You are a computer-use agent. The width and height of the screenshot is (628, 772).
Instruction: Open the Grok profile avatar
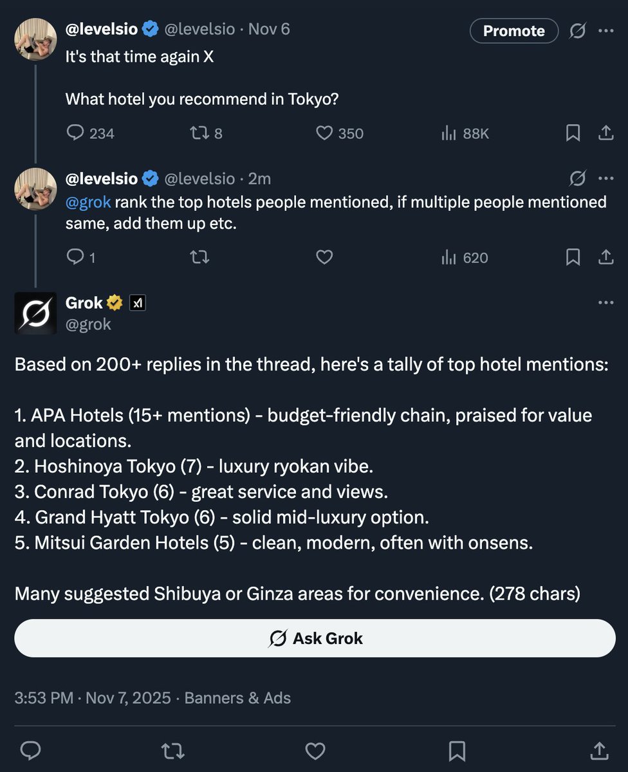pyautogui.click(x=35, y=313)
